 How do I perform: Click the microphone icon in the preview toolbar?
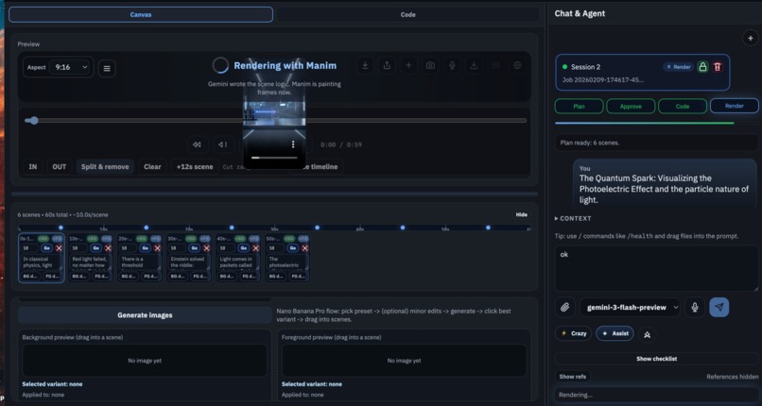[452, 65]
